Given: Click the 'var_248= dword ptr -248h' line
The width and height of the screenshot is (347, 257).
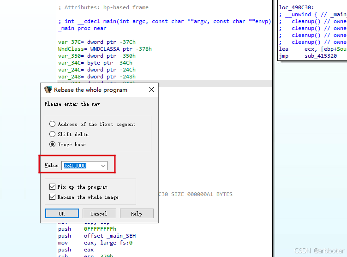Looking at the screenshot, I should pyautogui.click(x=97, y=77).
